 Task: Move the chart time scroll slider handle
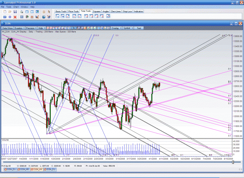[233, 162]
